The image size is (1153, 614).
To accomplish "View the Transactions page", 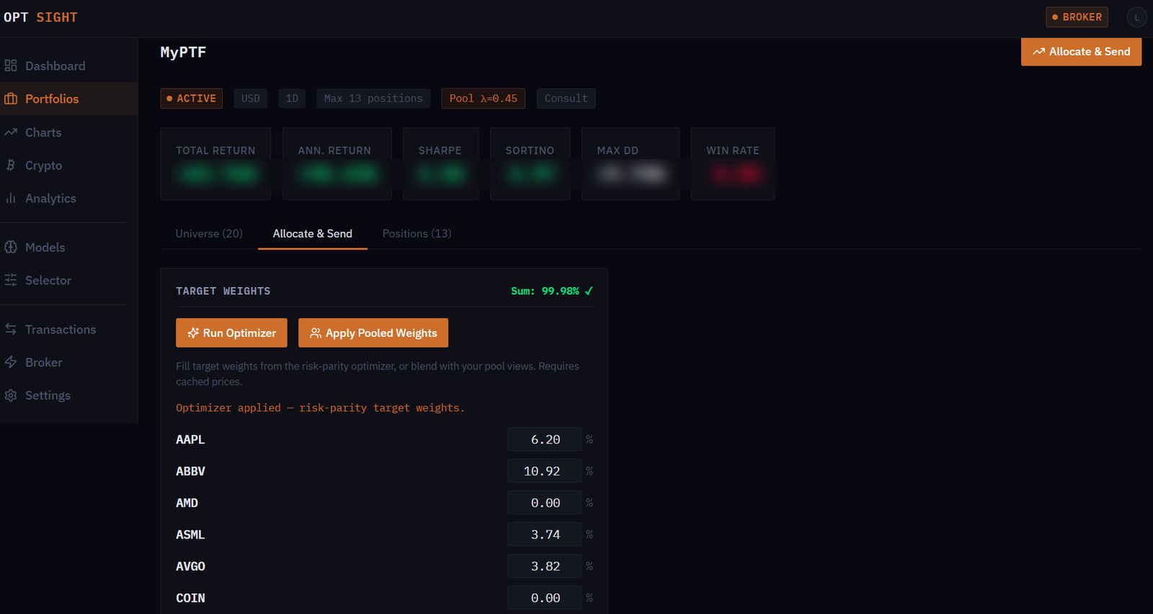I will point(68,329).
